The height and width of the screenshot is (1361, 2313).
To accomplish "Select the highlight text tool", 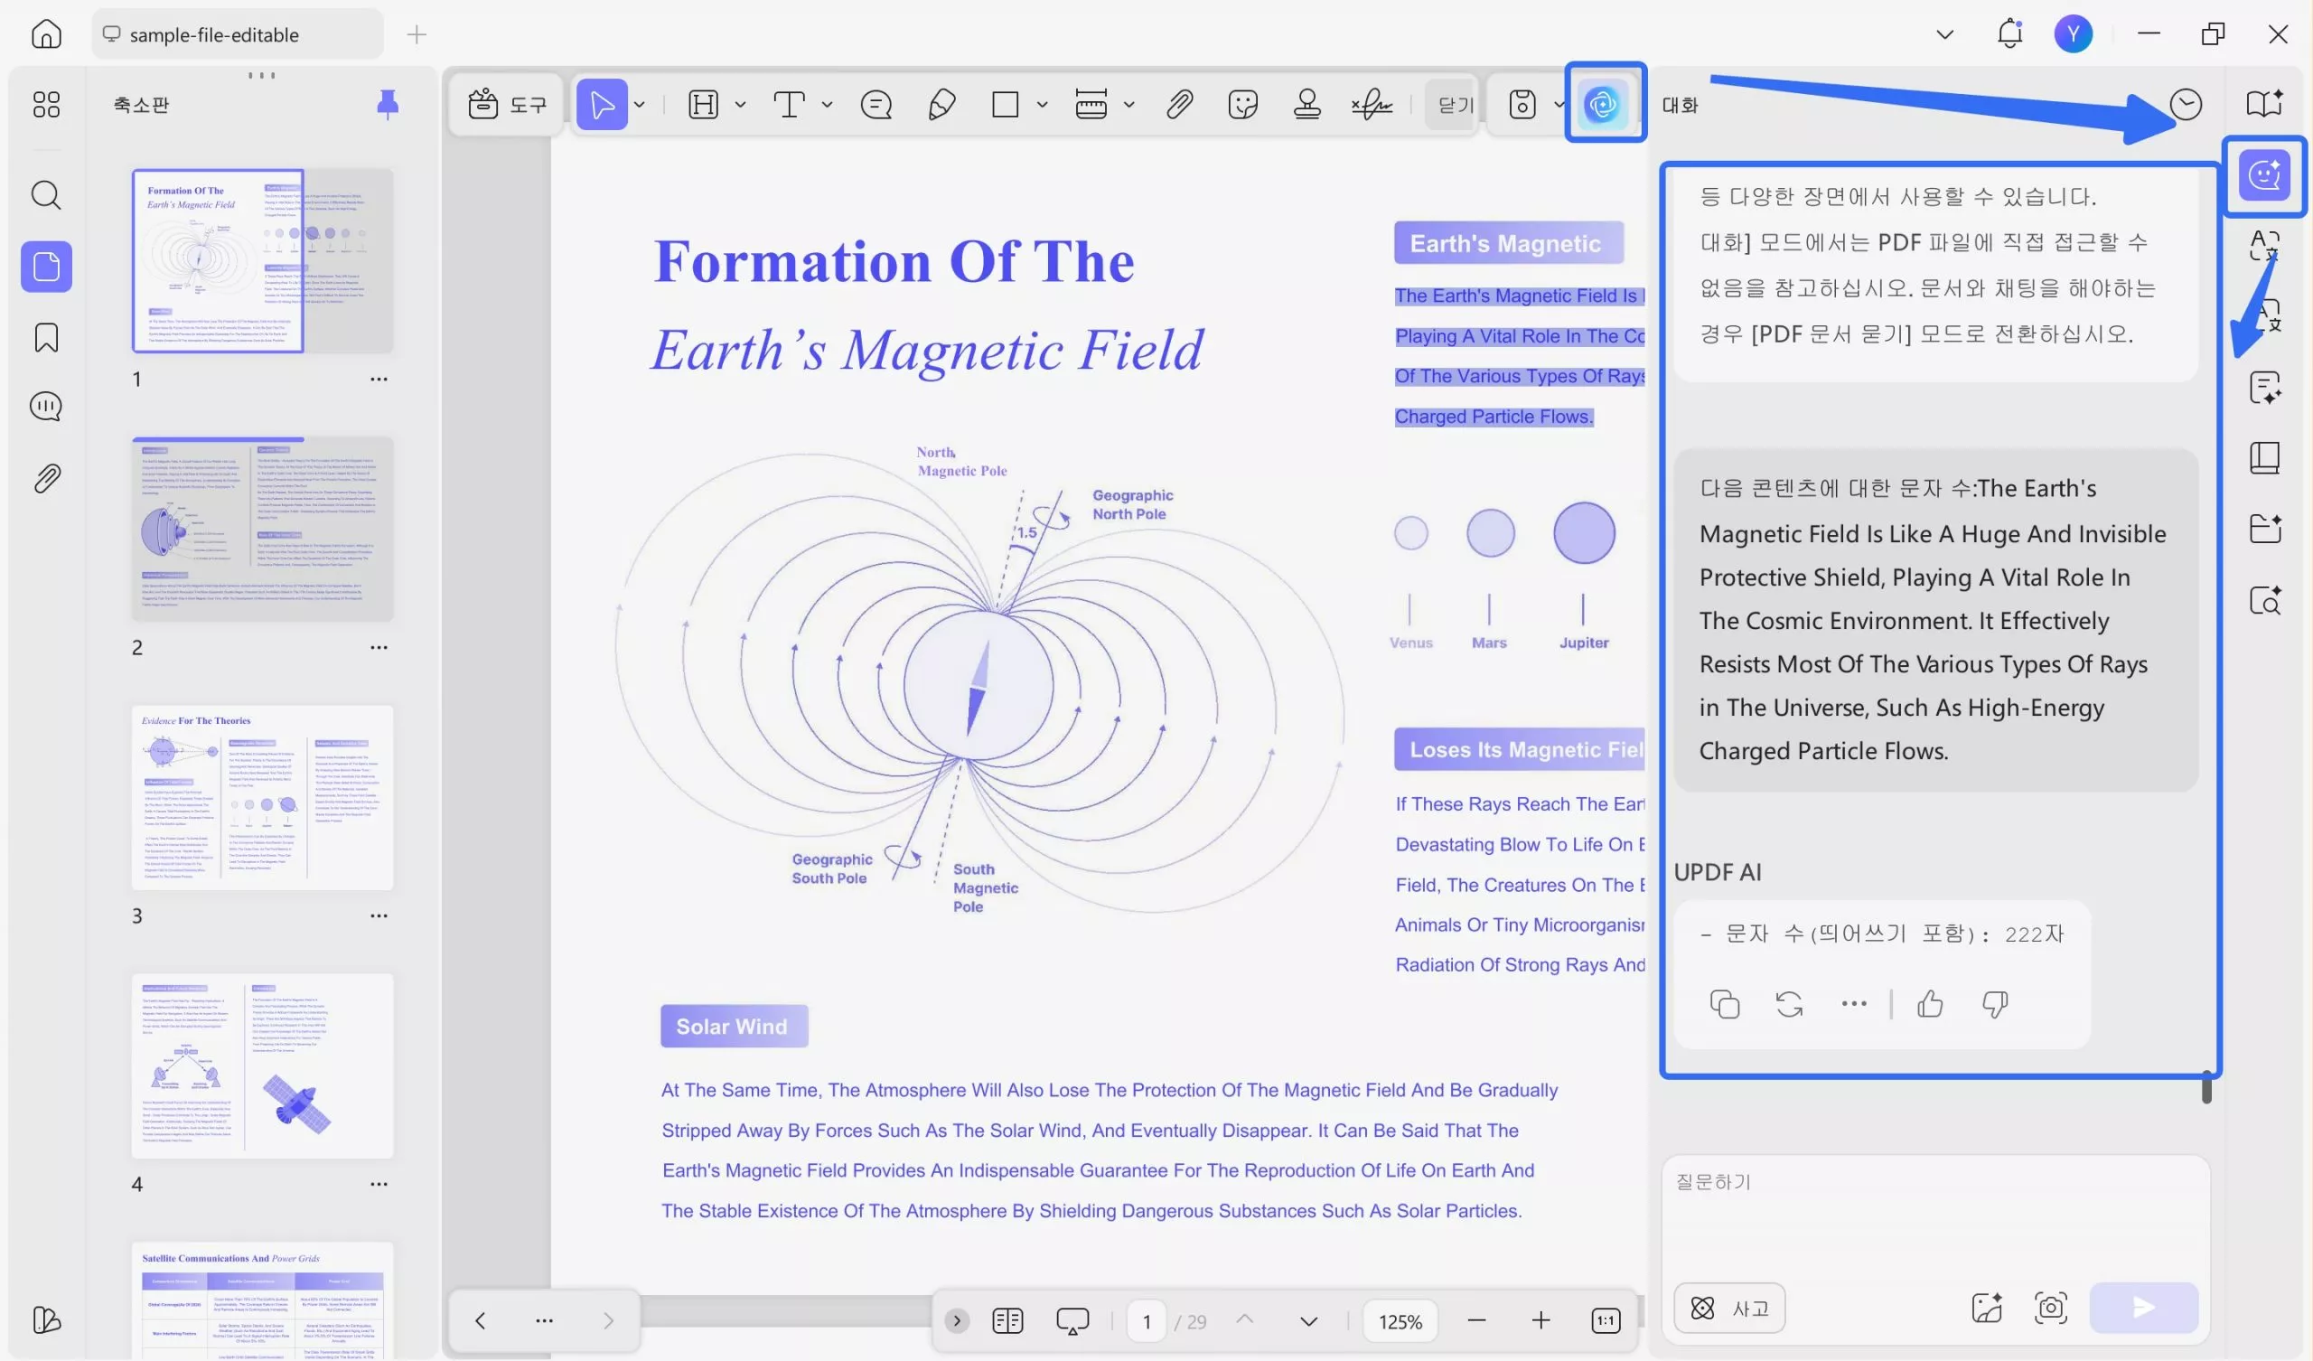I will click(x=703, y=105).
